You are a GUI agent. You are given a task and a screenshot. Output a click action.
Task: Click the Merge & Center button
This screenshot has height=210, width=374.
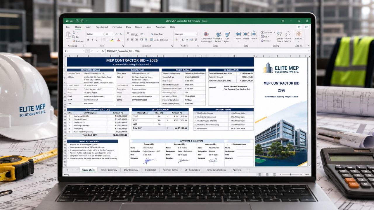[x=159, y=40]
